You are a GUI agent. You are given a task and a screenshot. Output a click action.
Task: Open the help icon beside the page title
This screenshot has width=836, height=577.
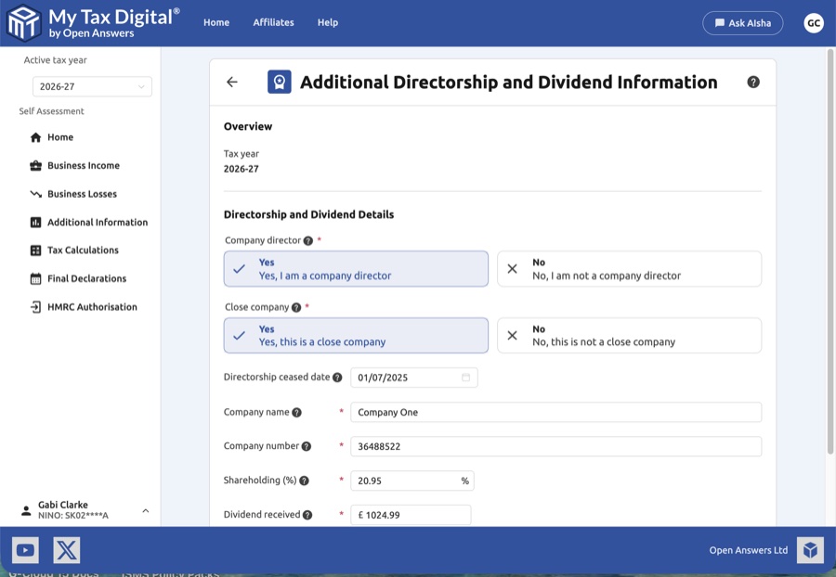pos(753,82)
